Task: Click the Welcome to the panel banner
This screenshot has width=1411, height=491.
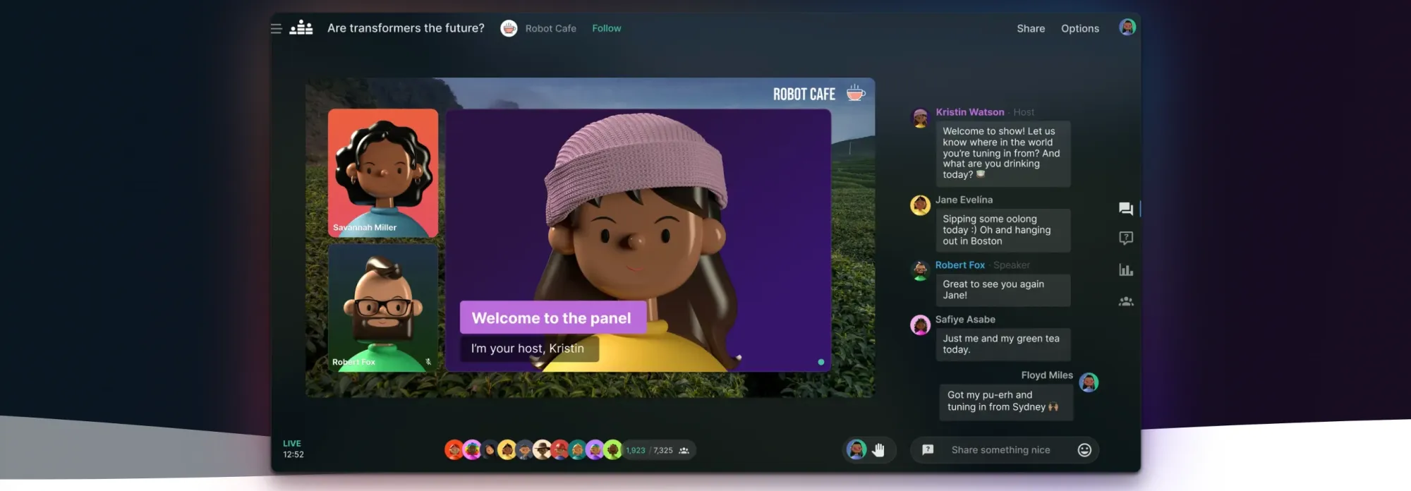Action: click(x=553, y=317)
